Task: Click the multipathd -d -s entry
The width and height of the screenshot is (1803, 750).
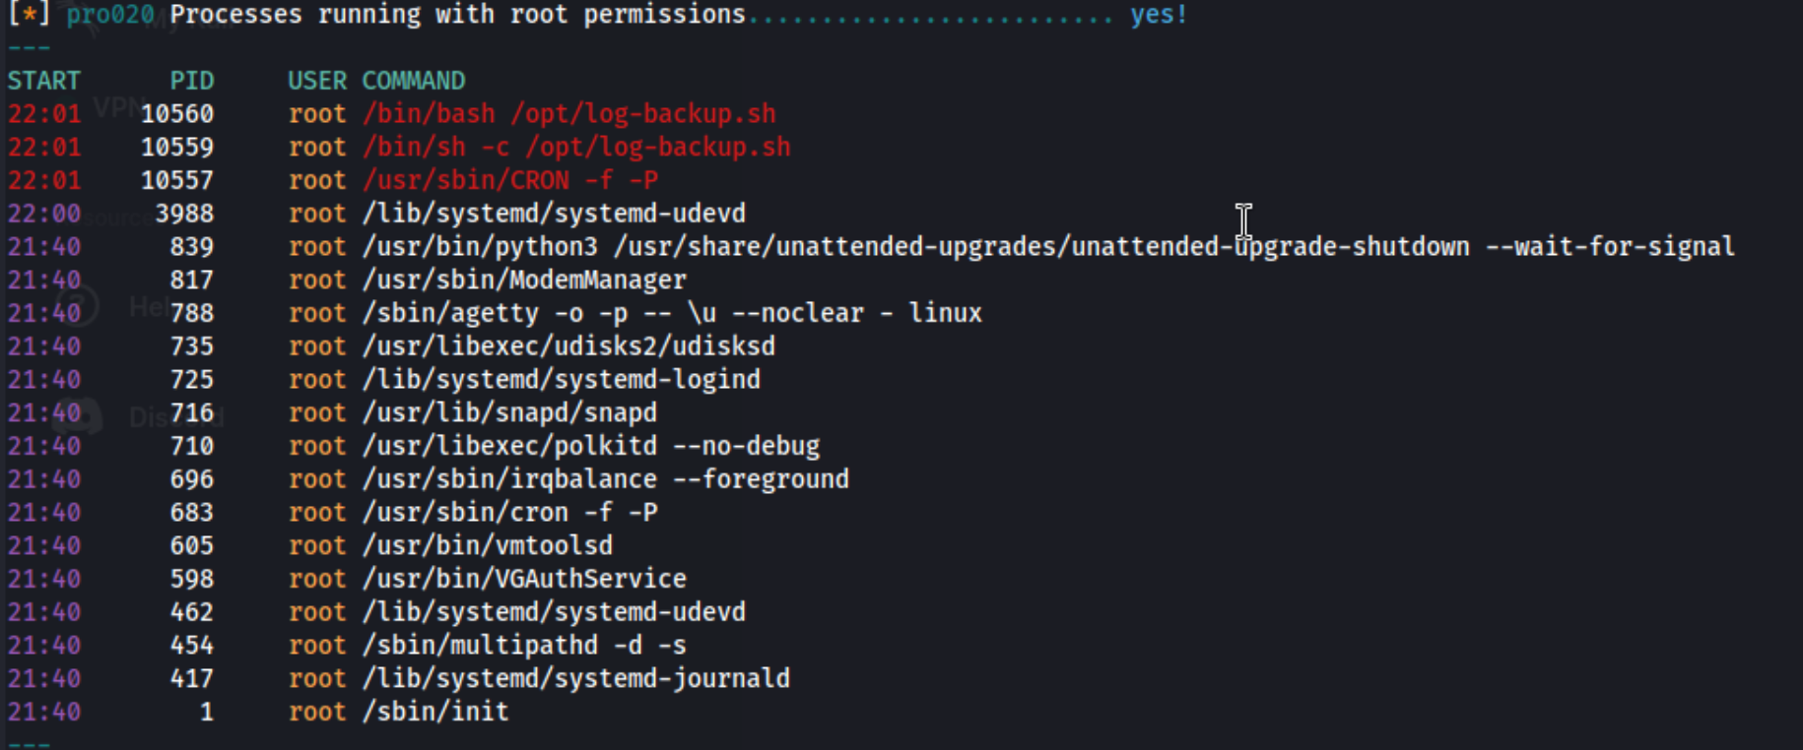Action: [x=524, y=646]
